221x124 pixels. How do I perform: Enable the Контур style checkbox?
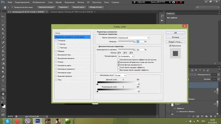click(58, 44)
